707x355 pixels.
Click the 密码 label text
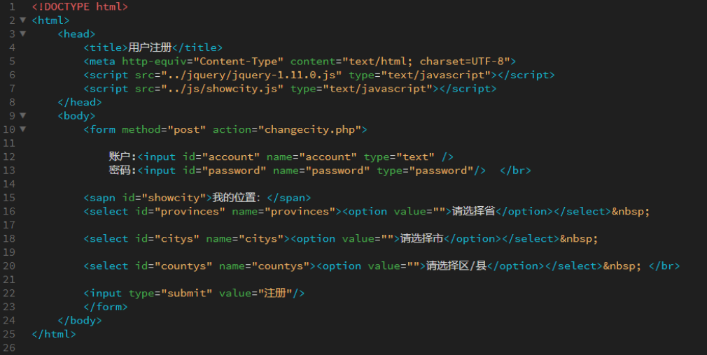point(120,170)
